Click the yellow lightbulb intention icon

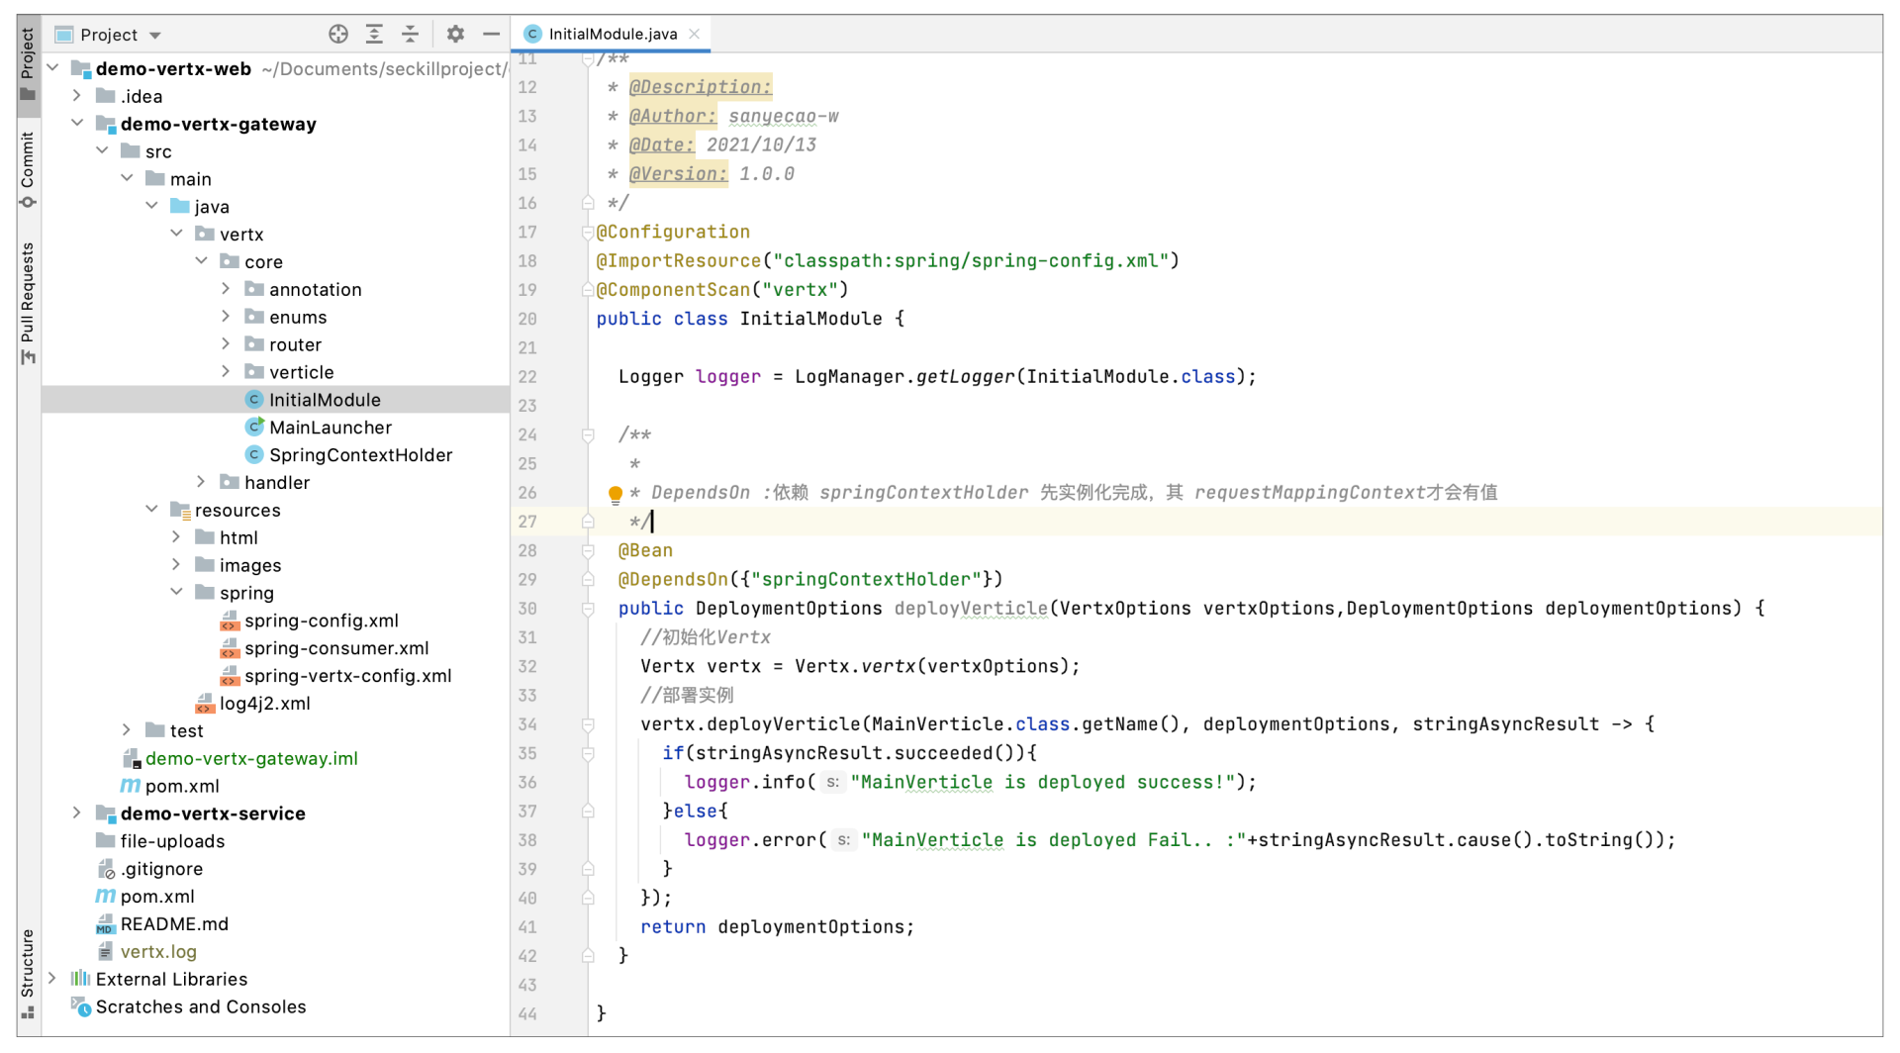click(x=615, y=493)
